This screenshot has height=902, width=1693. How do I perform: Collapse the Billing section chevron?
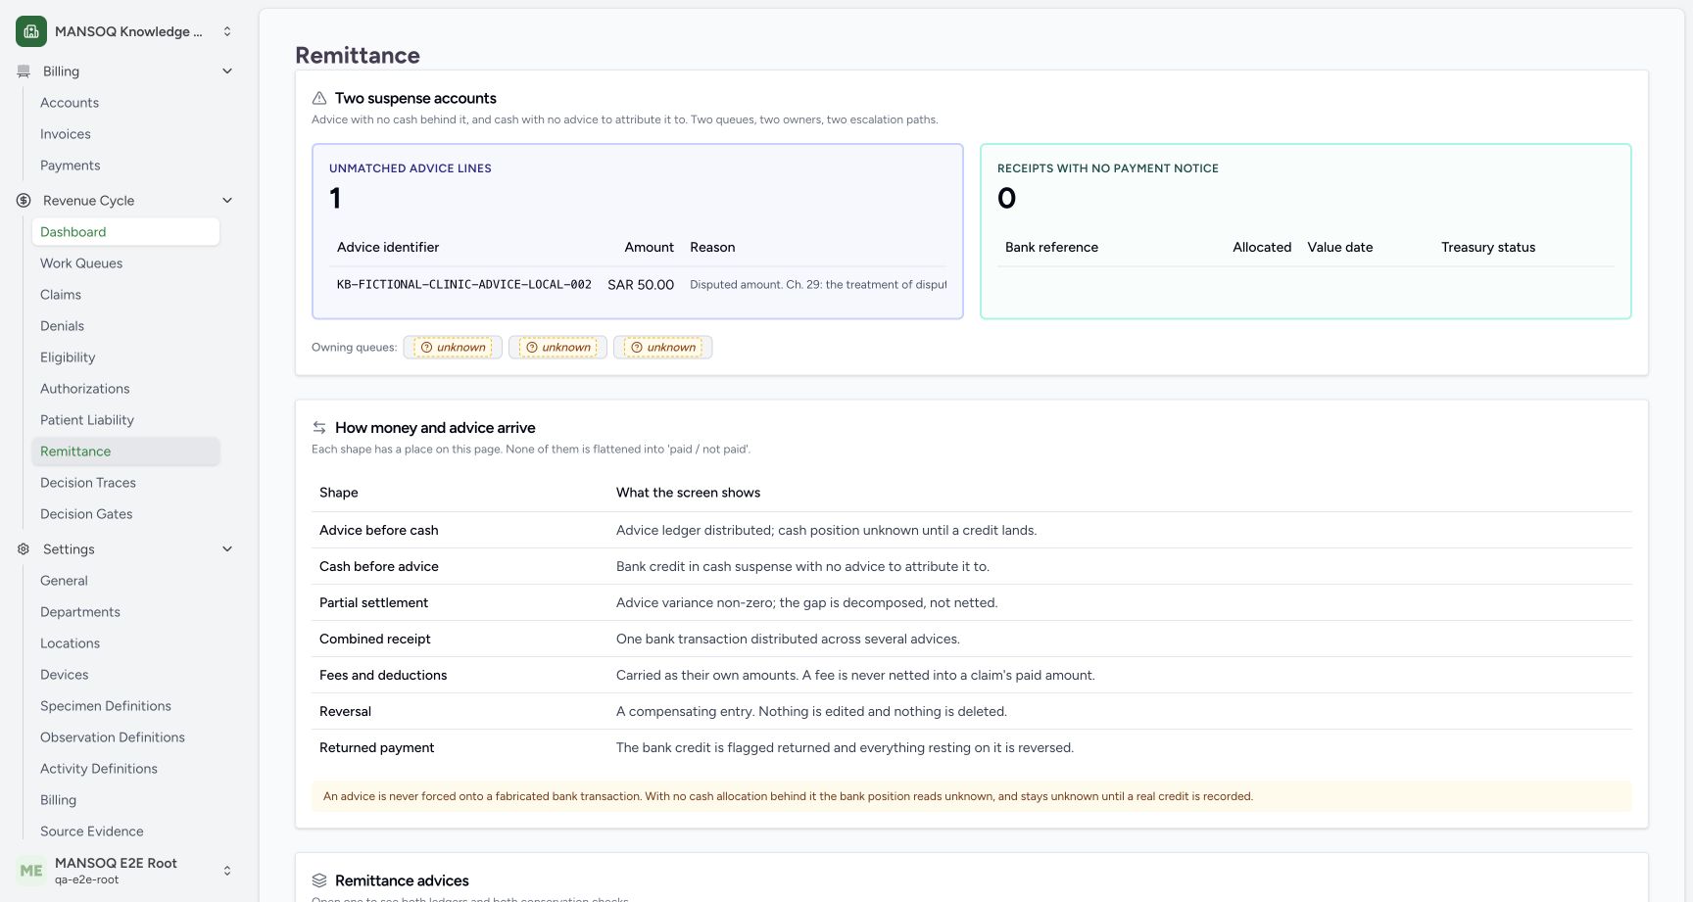[x=227, y=71]
